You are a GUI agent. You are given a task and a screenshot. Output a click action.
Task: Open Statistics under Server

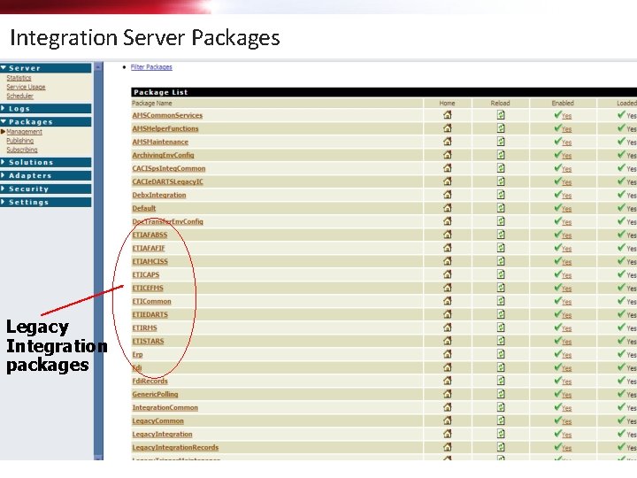click(19, 78)
